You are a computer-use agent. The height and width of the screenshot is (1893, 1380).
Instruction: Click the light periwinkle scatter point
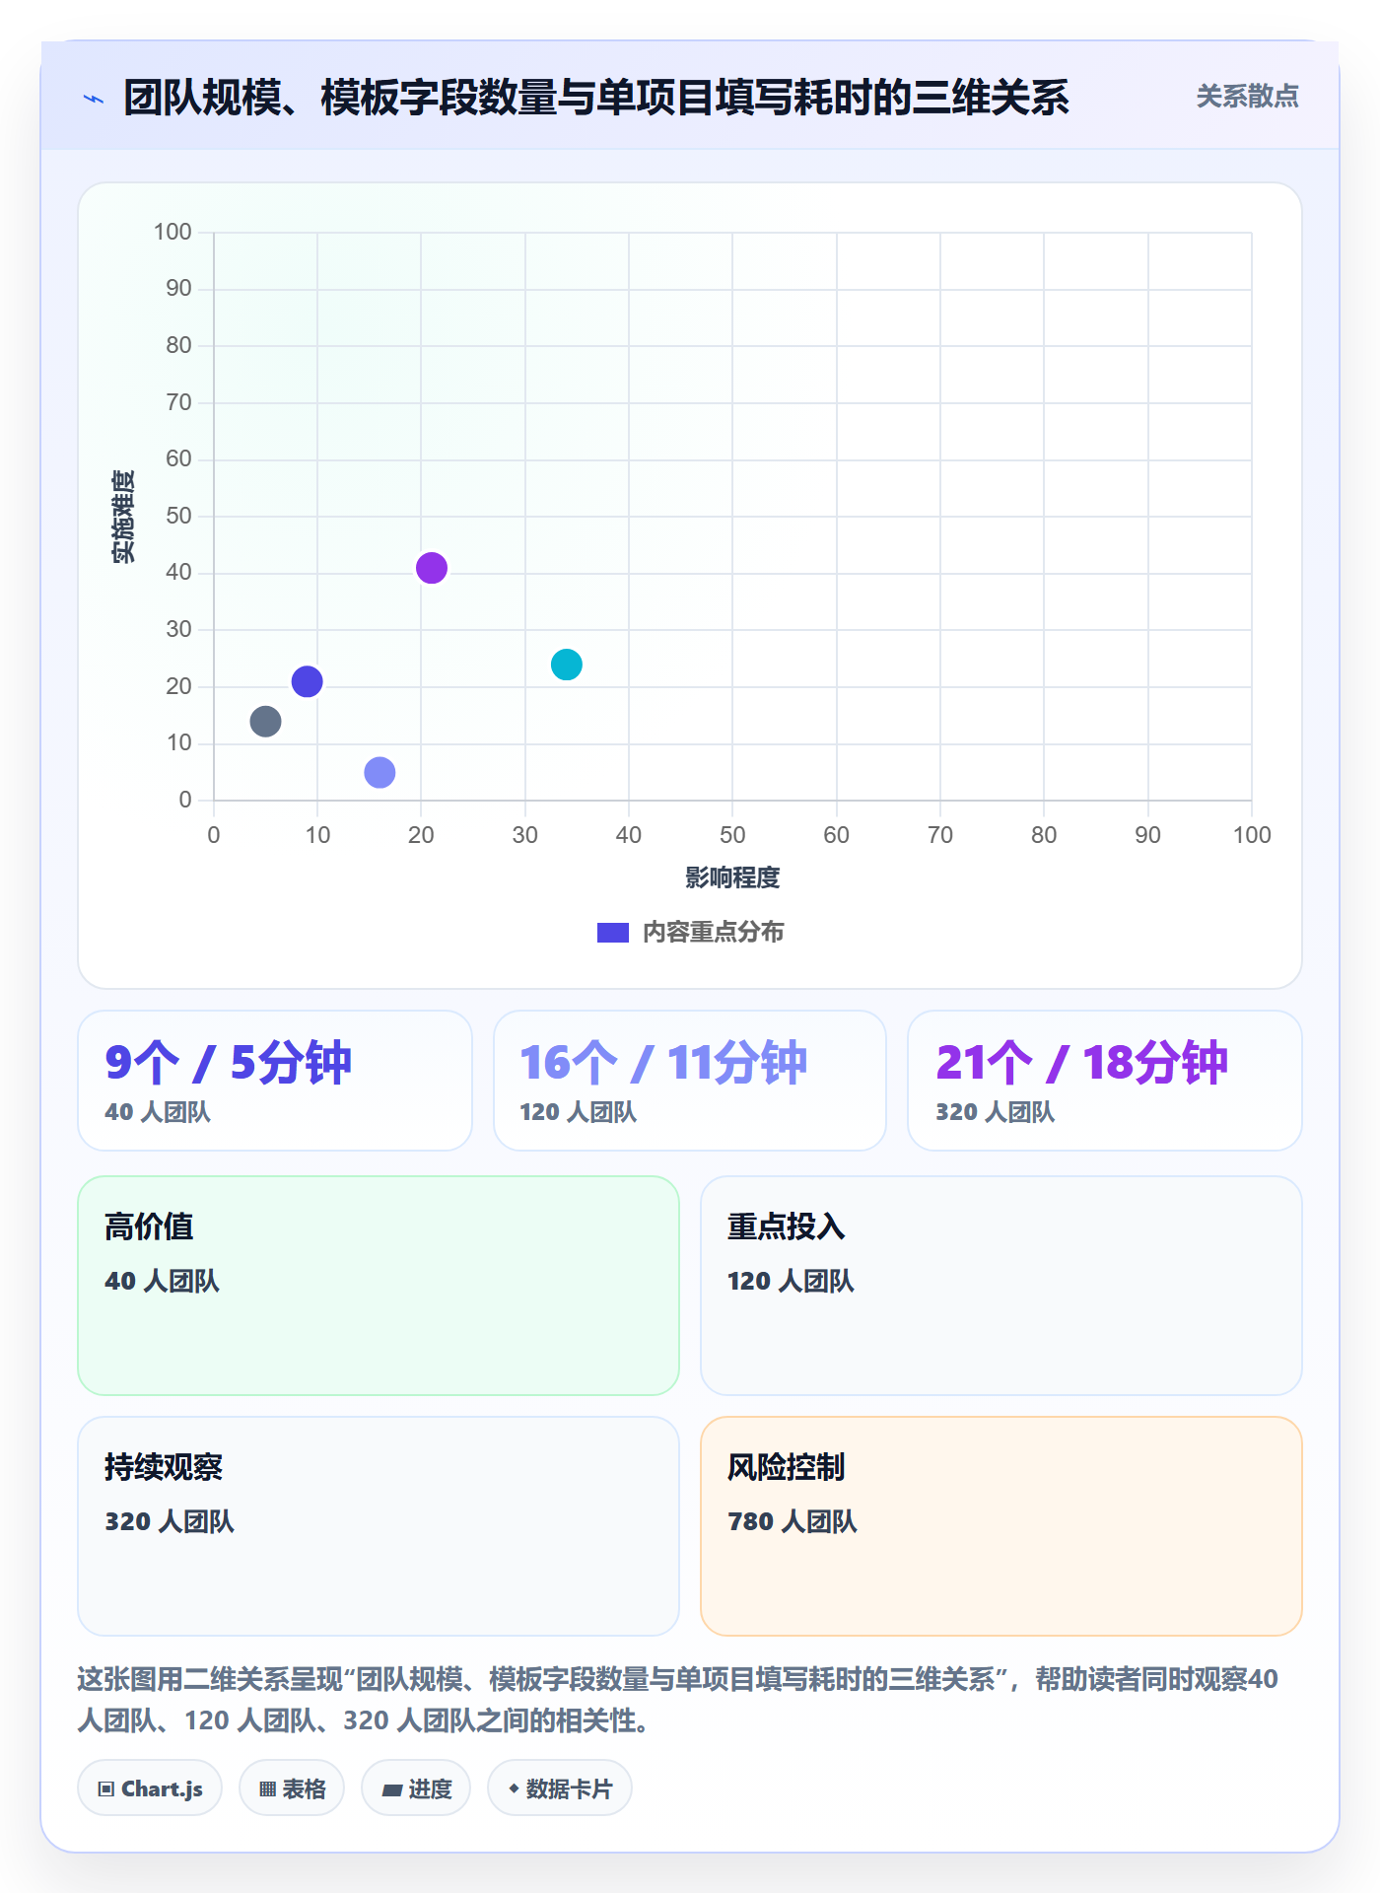point(379,772)
